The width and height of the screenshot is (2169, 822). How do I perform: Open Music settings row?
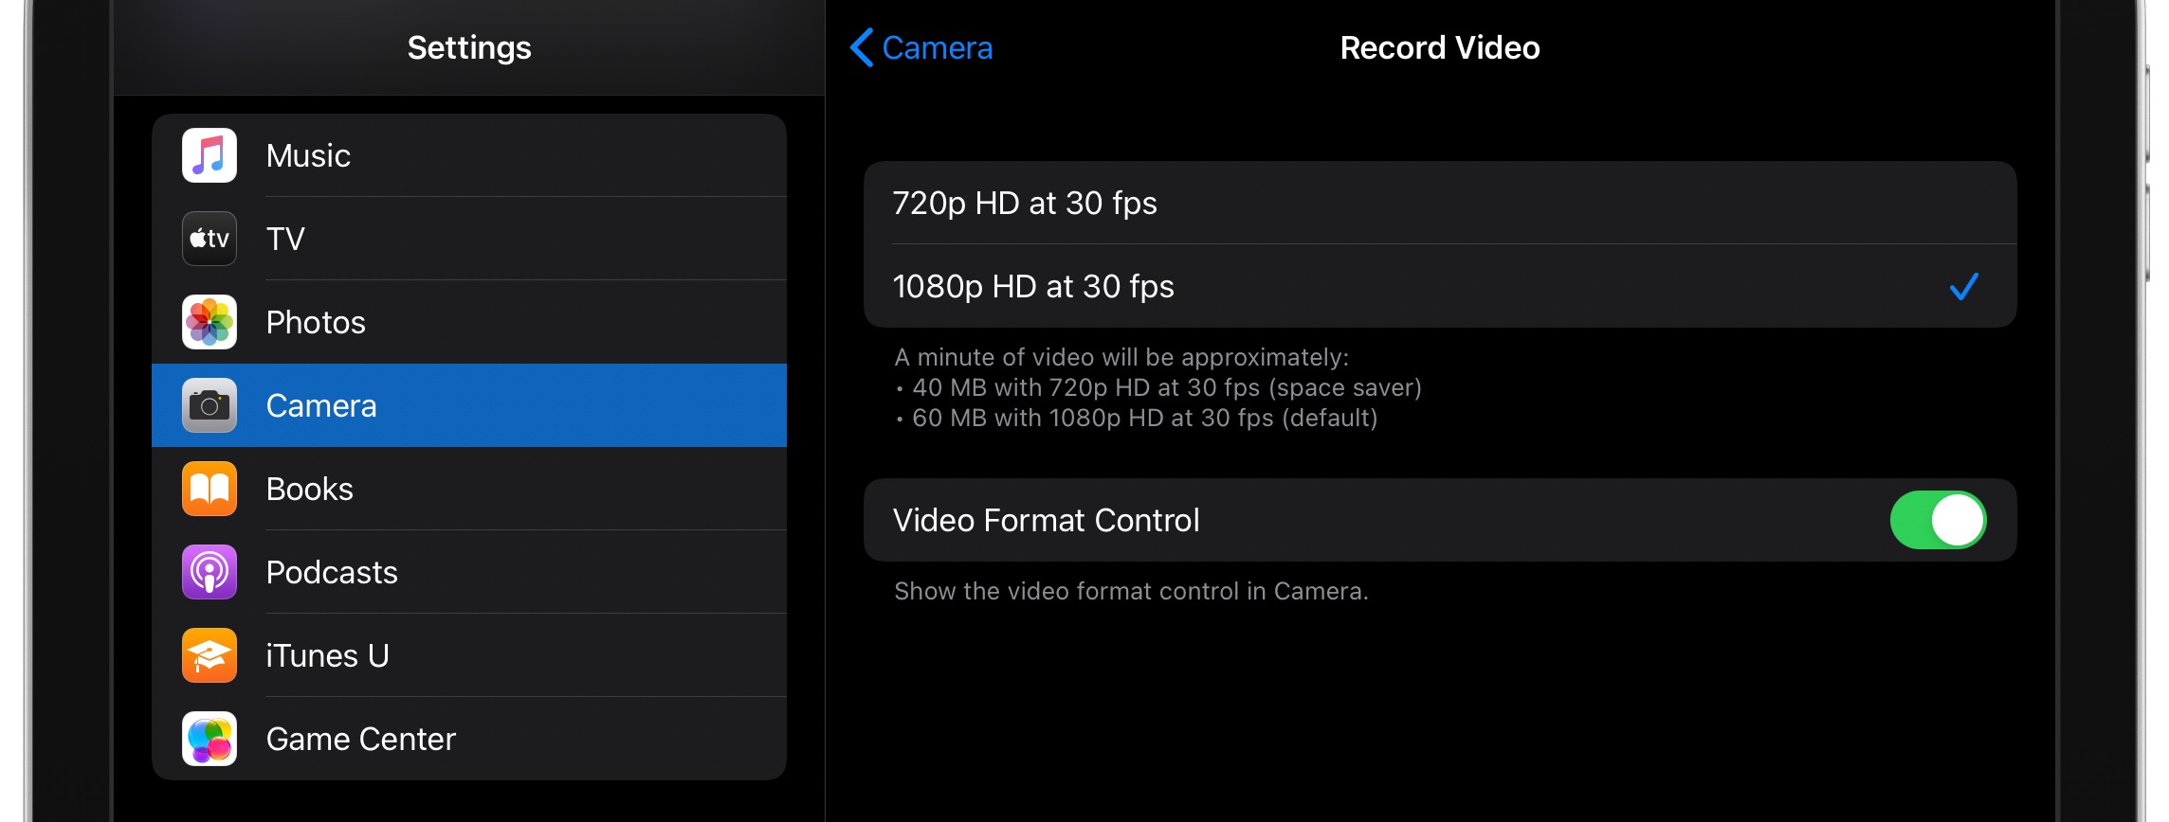click(x=469, y=155)
